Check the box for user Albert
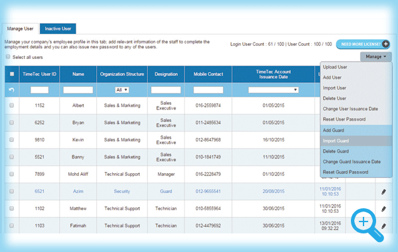Viewport: 398px width, 252px height. 12,105
